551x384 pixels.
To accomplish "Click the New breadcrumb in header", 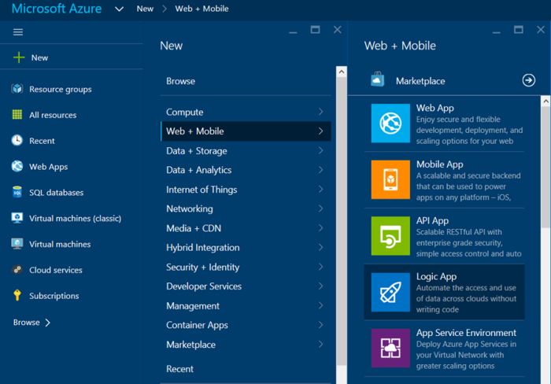I will tap(145, 9).
